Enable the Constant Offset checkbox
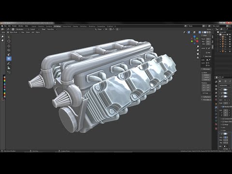The width and height of the screenshot is (232, 174). pos(223,119)
